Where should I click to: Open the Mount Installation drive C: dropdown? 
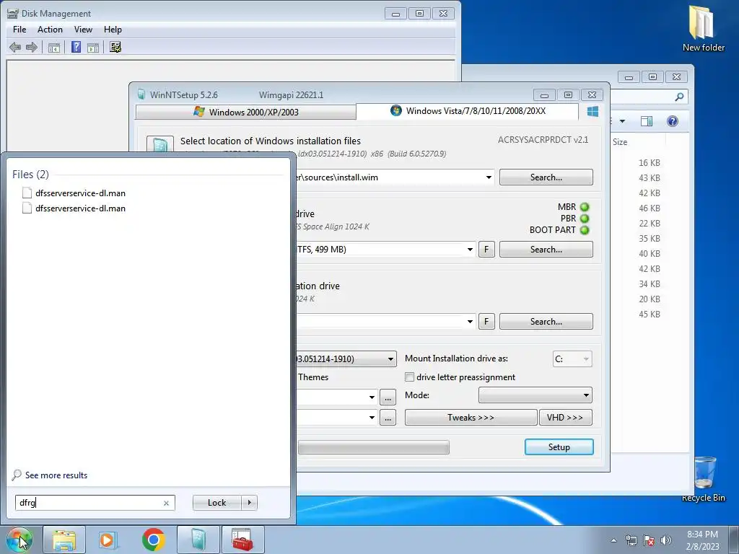pyautogui.click(x=572, y=359)
